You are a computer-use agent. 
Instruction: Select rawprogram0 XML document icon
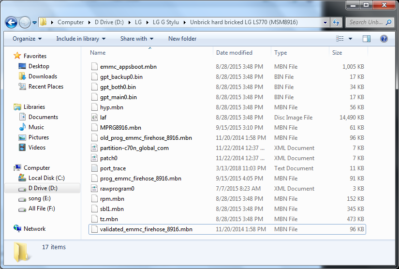pyautogui.click(x=94, y=189)
